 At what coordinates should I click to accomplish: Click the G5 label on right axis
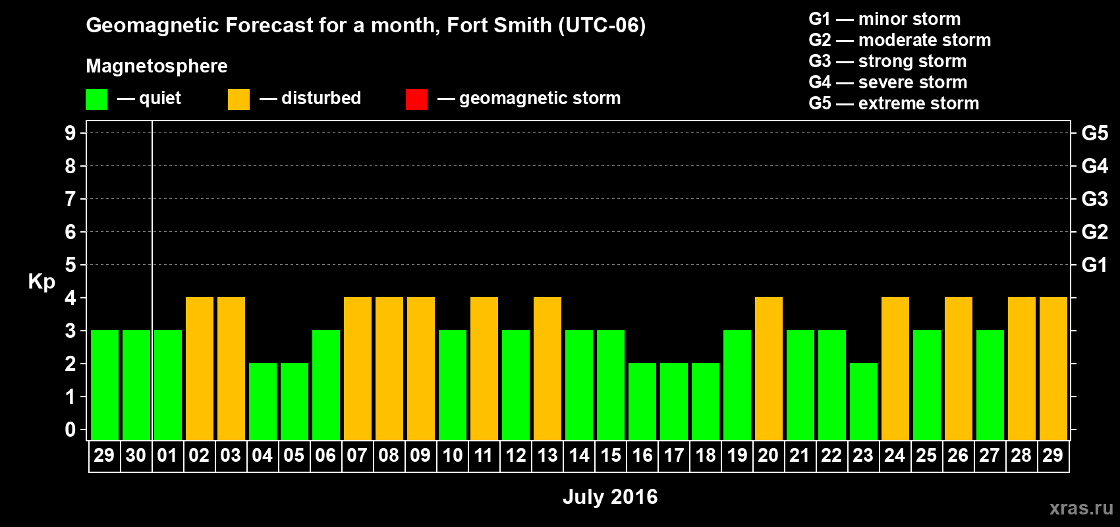(1094, 133)
